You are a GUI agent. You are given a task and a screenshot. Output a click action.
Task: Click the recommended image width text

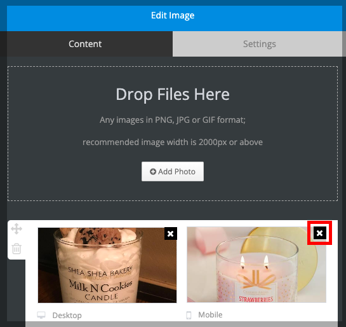[173, 142]
